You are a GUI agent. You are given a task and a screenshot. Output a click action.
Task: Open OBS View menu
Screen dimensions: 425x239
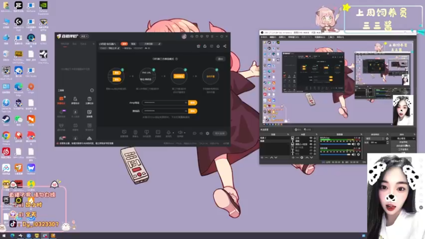point(283,37)
